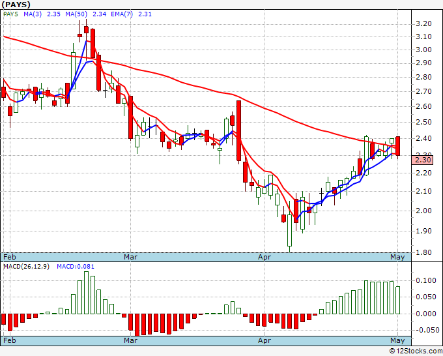Click the 3.10 price axis label
The height and width of the screenshot is (356, 443).
coord(424,37)
